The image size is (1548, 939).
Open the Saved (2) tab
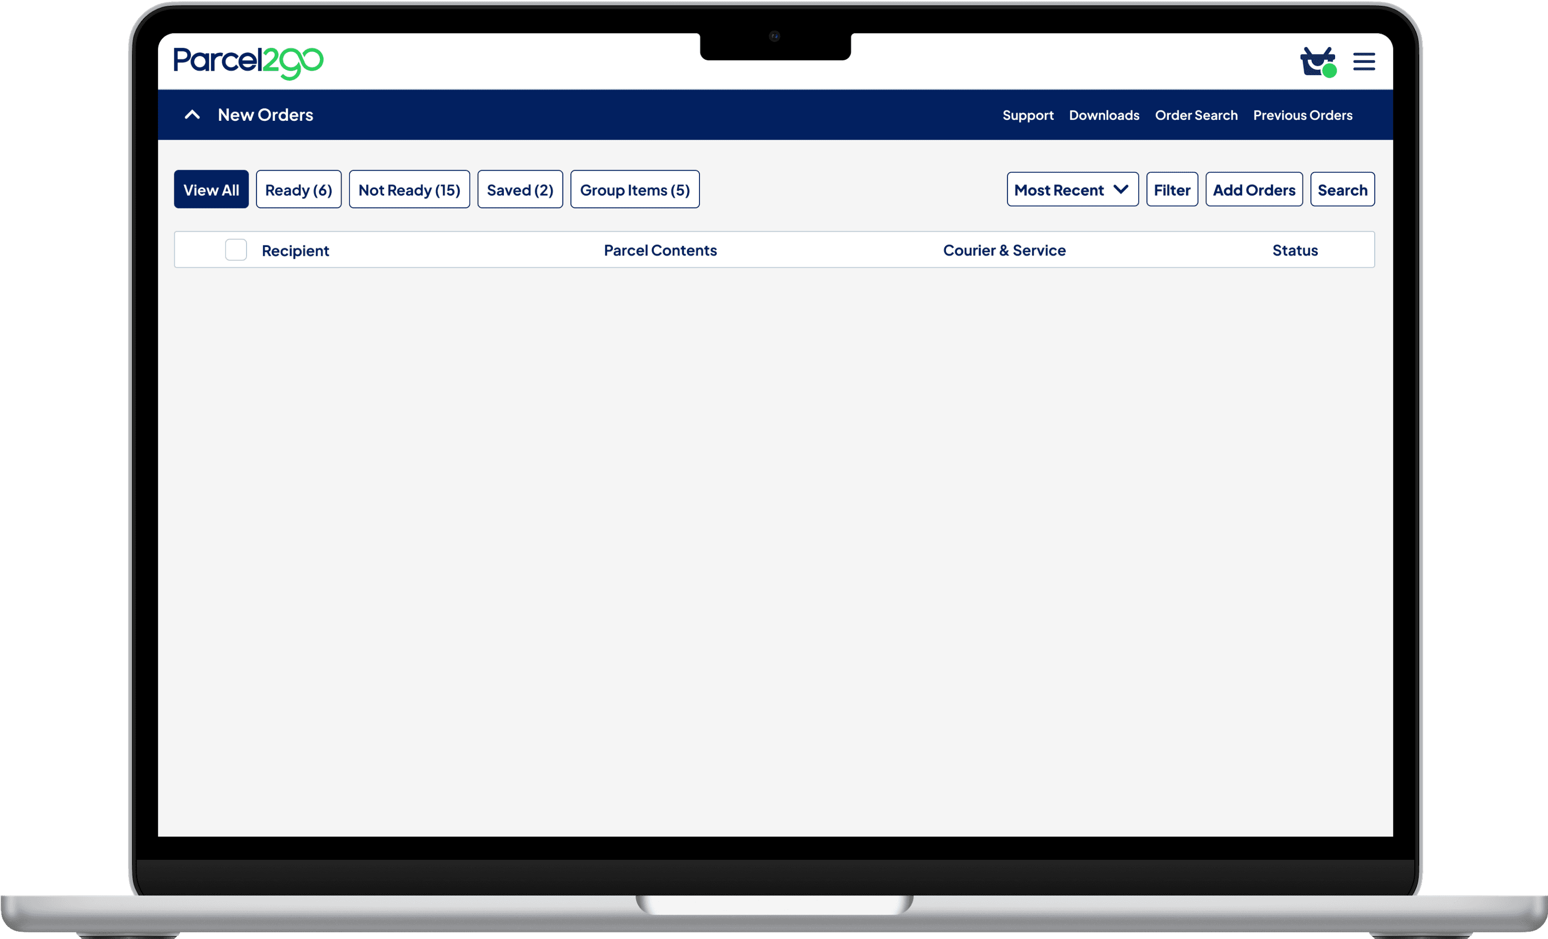[x=520, y=190]
